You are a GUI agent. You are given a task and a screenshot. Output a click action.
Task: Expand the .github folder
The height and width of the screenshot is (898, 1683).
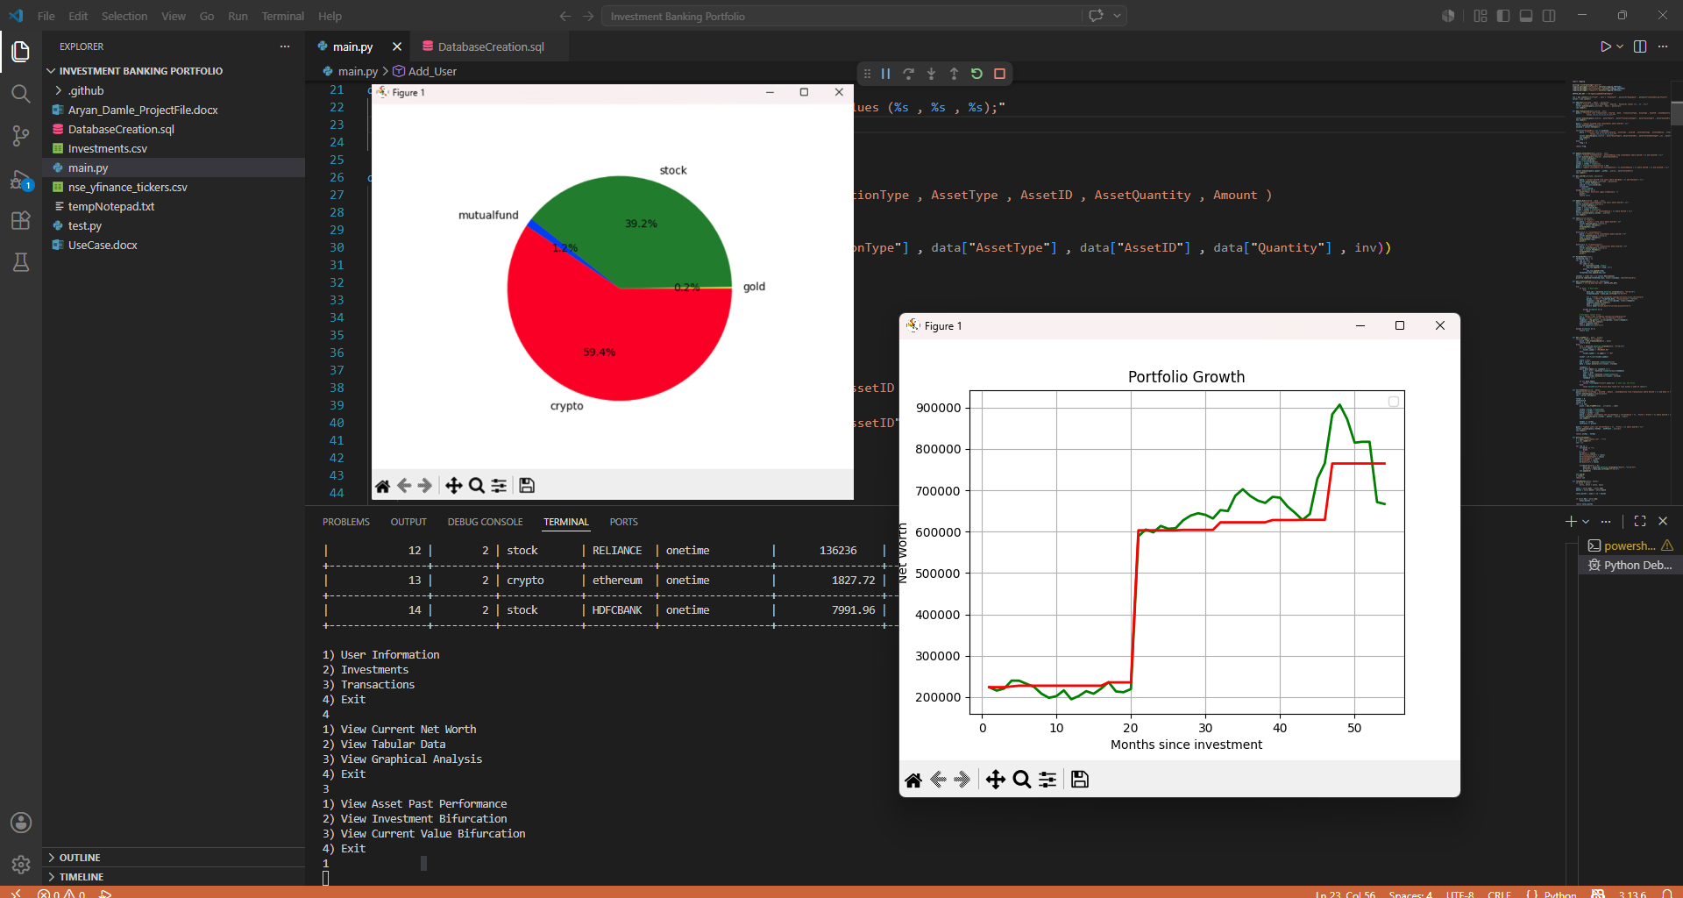(x=85, y=90)
